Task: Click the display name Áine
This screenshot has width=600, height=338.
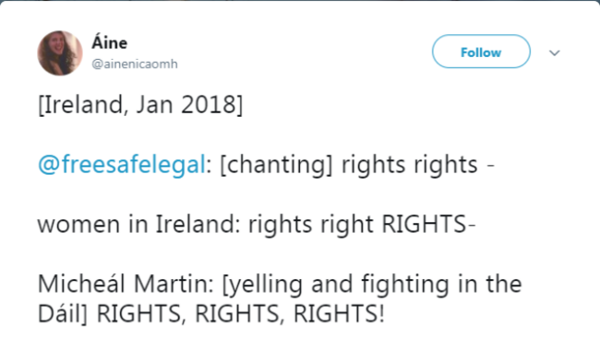Action: pos(110,42)
